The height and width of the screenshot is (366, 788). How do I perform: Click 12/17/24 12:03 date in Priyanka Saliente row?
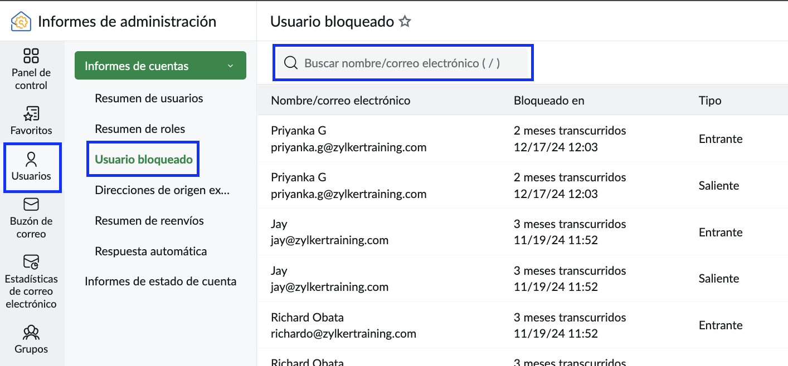pos(556,194)
